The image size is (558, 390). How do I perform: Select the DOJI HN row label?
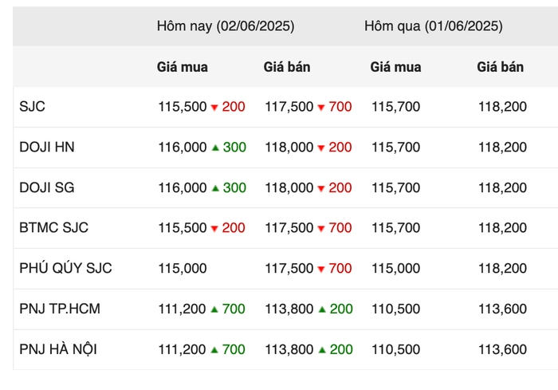tap(46, 147)
